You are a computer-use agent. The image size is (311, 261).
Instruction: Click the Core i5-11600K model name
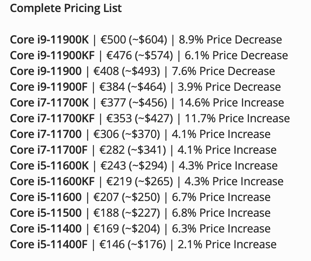point(49,165)
